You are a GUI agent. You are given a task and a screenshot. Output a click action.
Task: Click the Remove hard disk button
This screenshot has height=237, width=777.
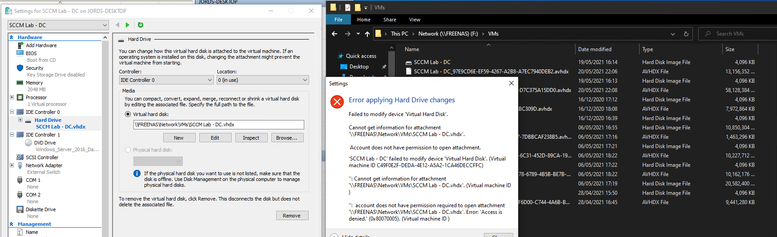point(292,216)
